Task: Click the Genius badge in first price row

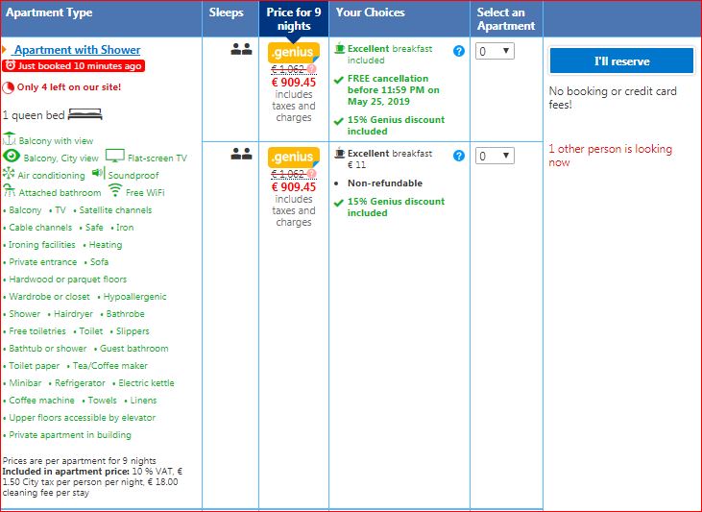Action: 293,53
